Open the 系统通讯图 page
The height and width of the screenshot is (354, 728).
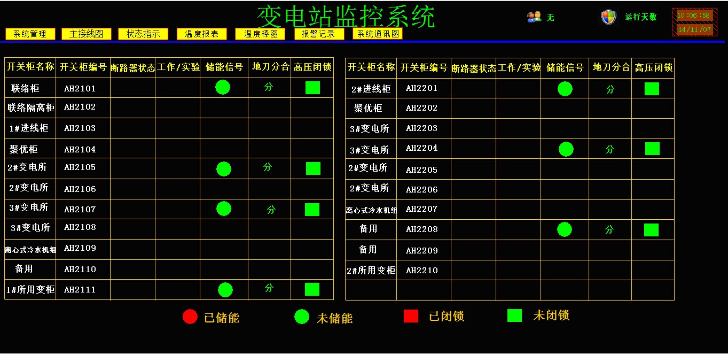pos(378,34)
